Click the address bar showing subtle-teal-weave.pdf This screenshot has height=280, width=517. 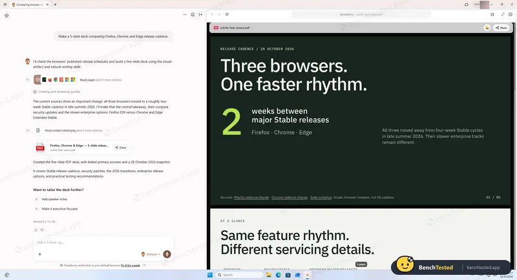(361, 14)
